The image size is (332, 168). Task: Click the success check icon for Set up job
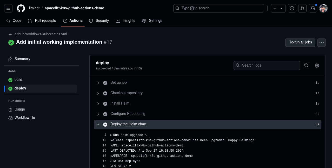point(105,83)
